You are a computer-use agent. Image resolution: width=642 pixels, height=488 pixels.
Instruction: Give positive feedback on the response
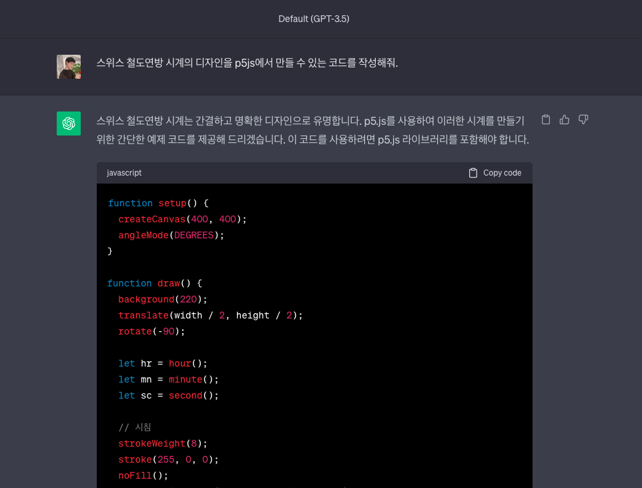[x=564, y=119]
